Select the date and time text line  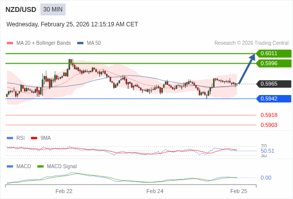(x=72, y=24)
